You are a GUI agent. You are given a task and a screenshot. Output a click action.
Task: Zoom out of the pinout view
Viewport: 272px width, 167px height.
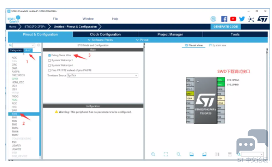coord(179,154)
